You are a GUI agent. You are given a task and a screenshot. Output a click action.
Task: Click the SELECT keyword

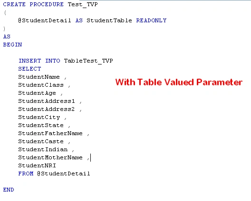click(29, 69)
